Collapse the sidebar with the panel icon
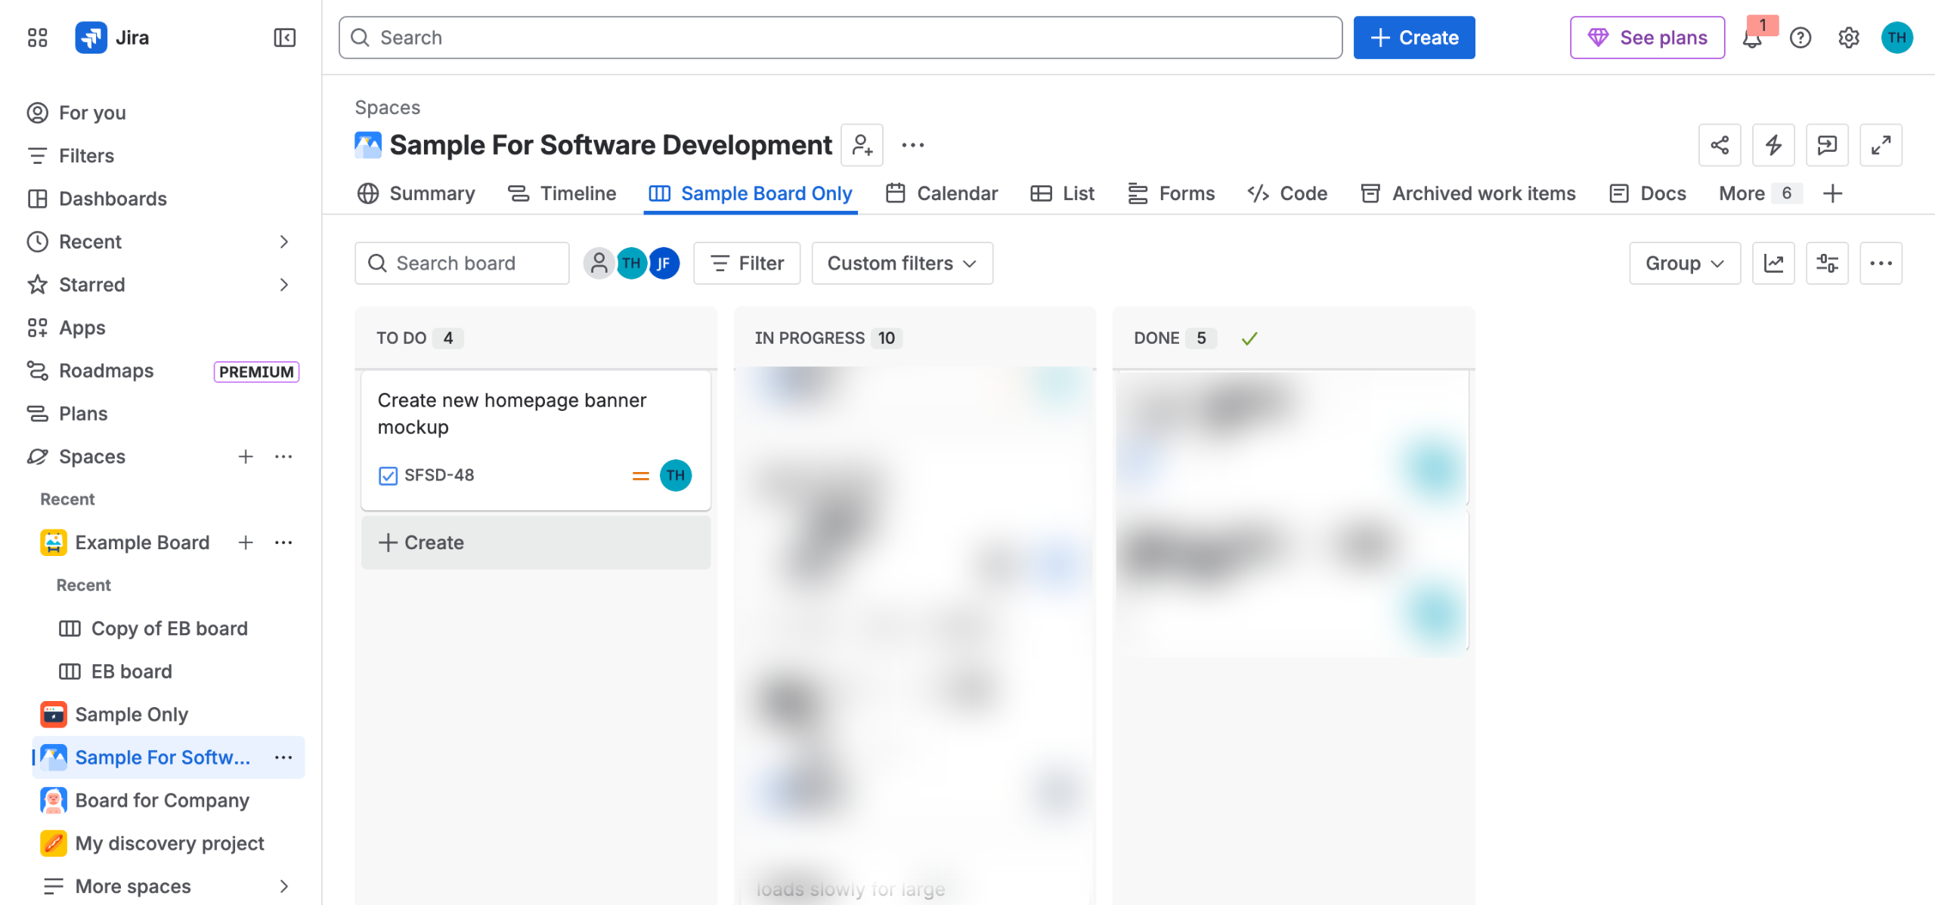 click(x=284, y=38)
